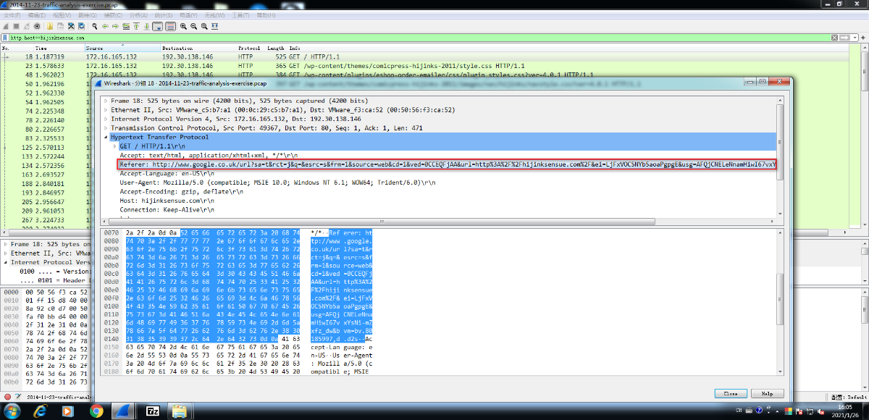869x420 pixels.
Task: Open the 分析(A) menu
Action: (138, 15)
